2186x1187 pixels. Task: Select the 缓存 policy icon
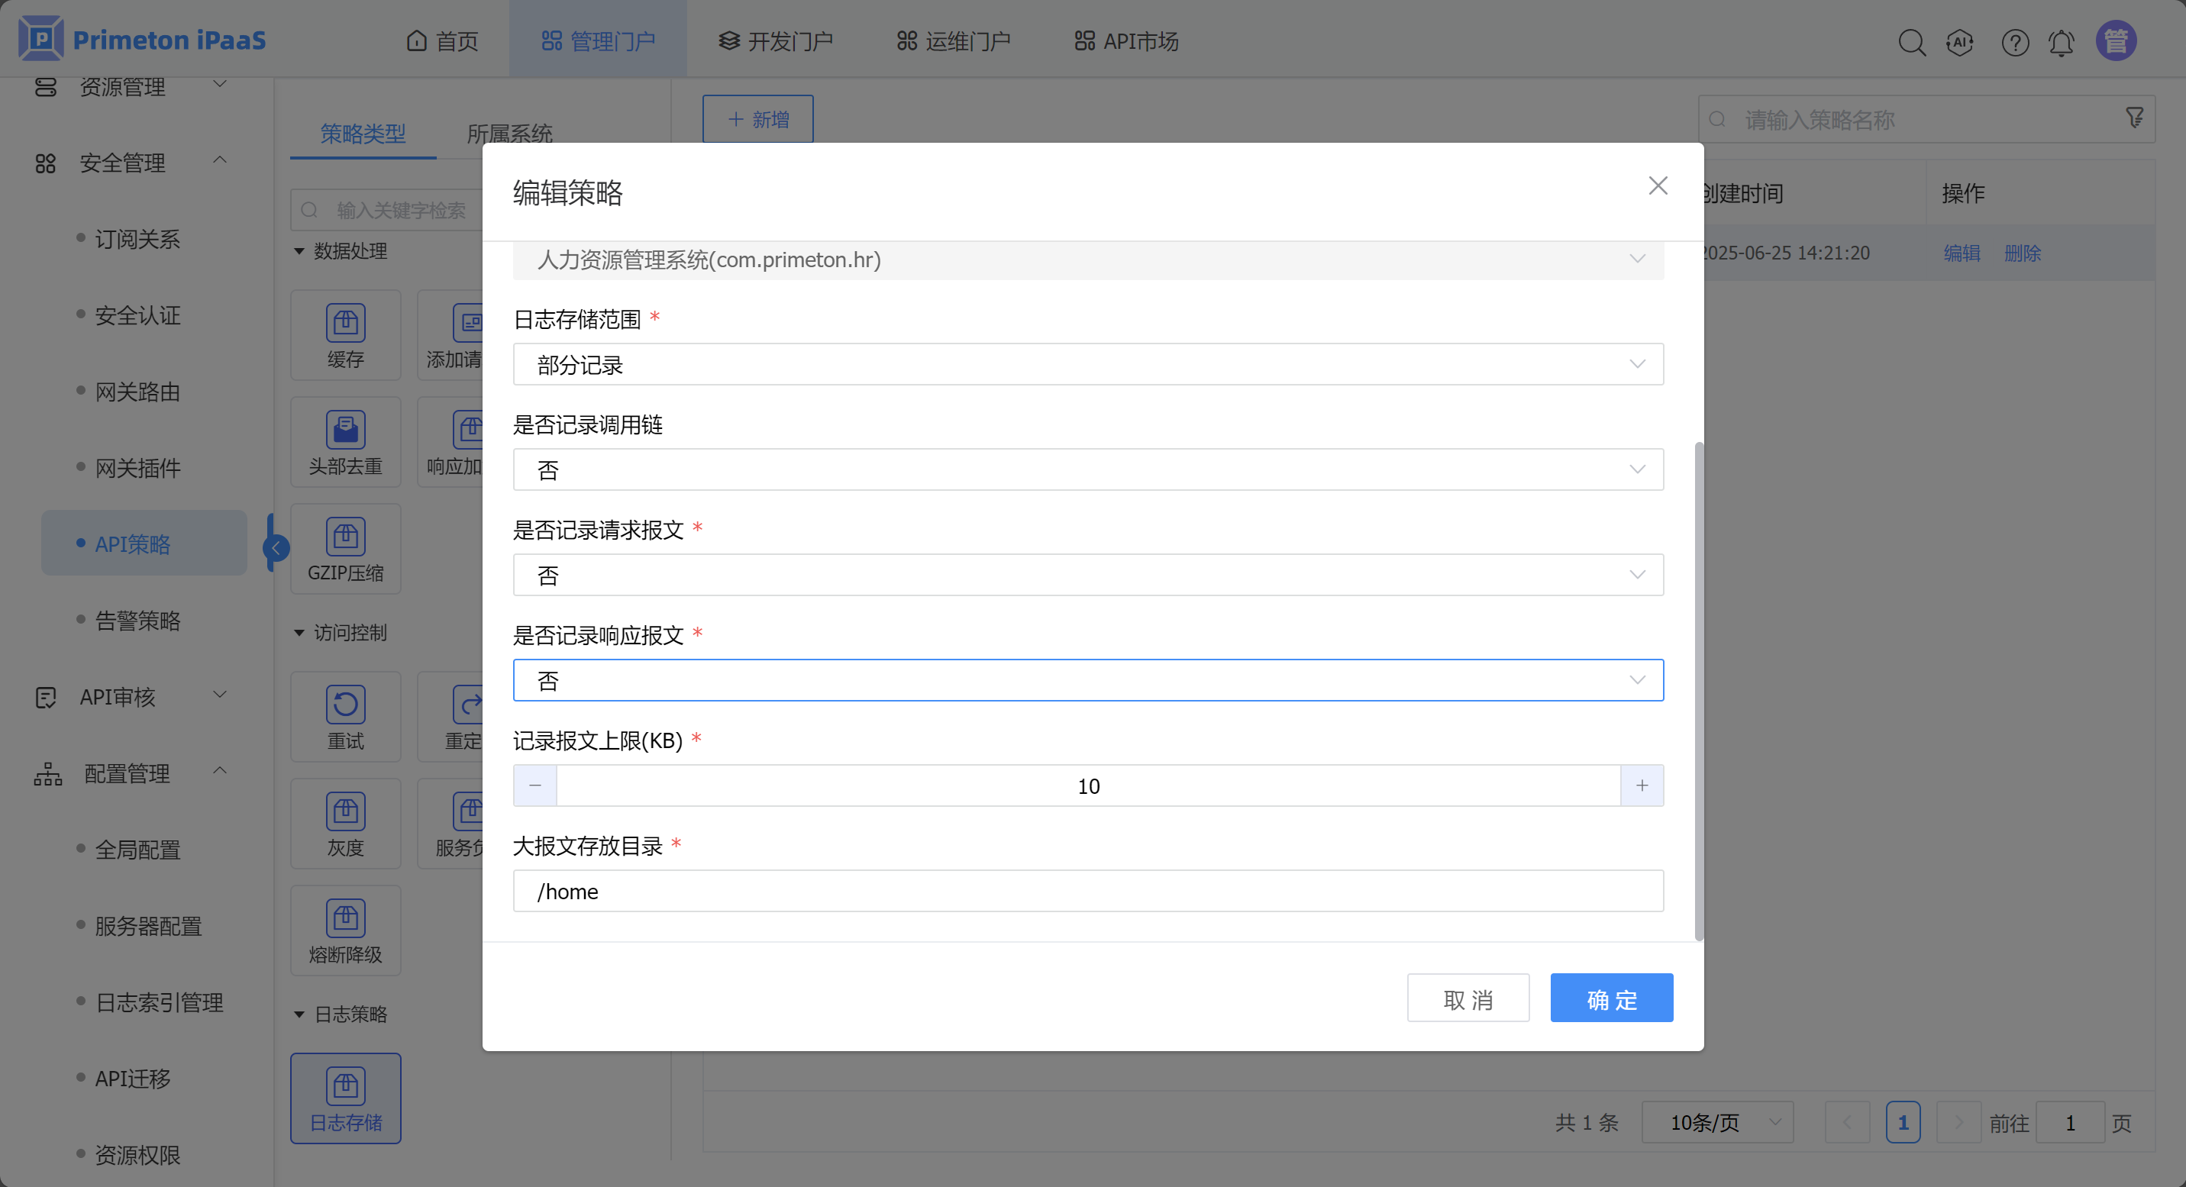coord(345,335)
